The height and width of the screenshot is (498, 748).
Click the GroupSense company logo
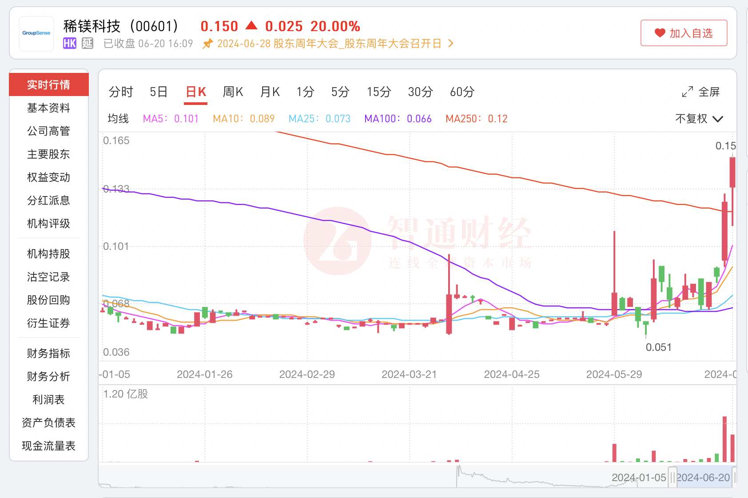(36, 33)
